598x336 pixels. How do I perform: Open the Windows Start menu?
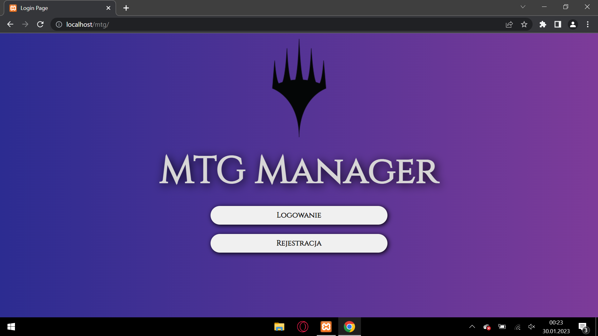pyautogui.click(x=11, y=327)
